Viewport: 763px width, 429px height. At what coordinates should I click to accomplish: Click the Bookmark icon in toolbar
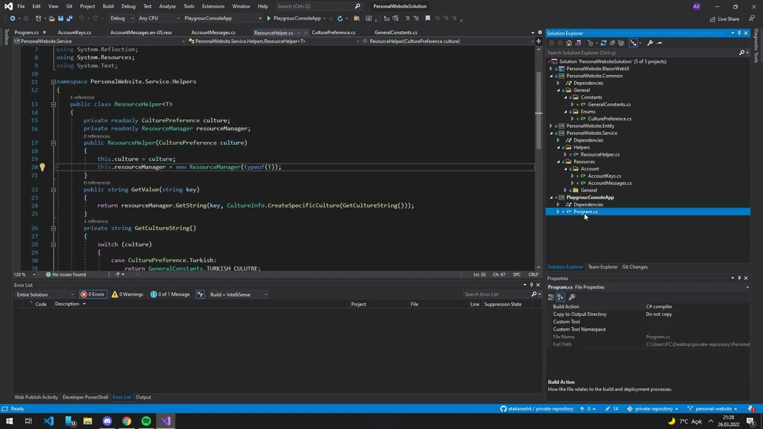coord(427,18)
